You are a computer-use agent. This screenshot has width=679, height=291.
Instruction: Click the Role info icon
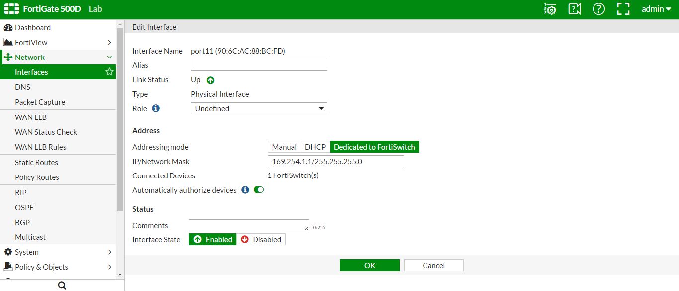156,108
